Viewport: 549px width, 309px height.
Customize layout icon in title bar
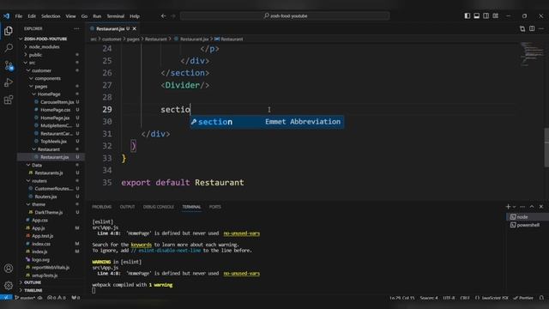click(496, 15)
